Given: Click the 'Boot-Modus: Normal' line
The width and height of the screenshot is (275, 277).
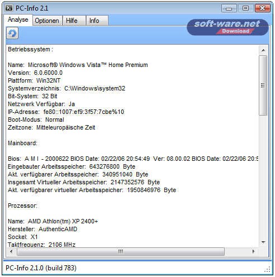Looking at the screenshot, I should [36, 120].
